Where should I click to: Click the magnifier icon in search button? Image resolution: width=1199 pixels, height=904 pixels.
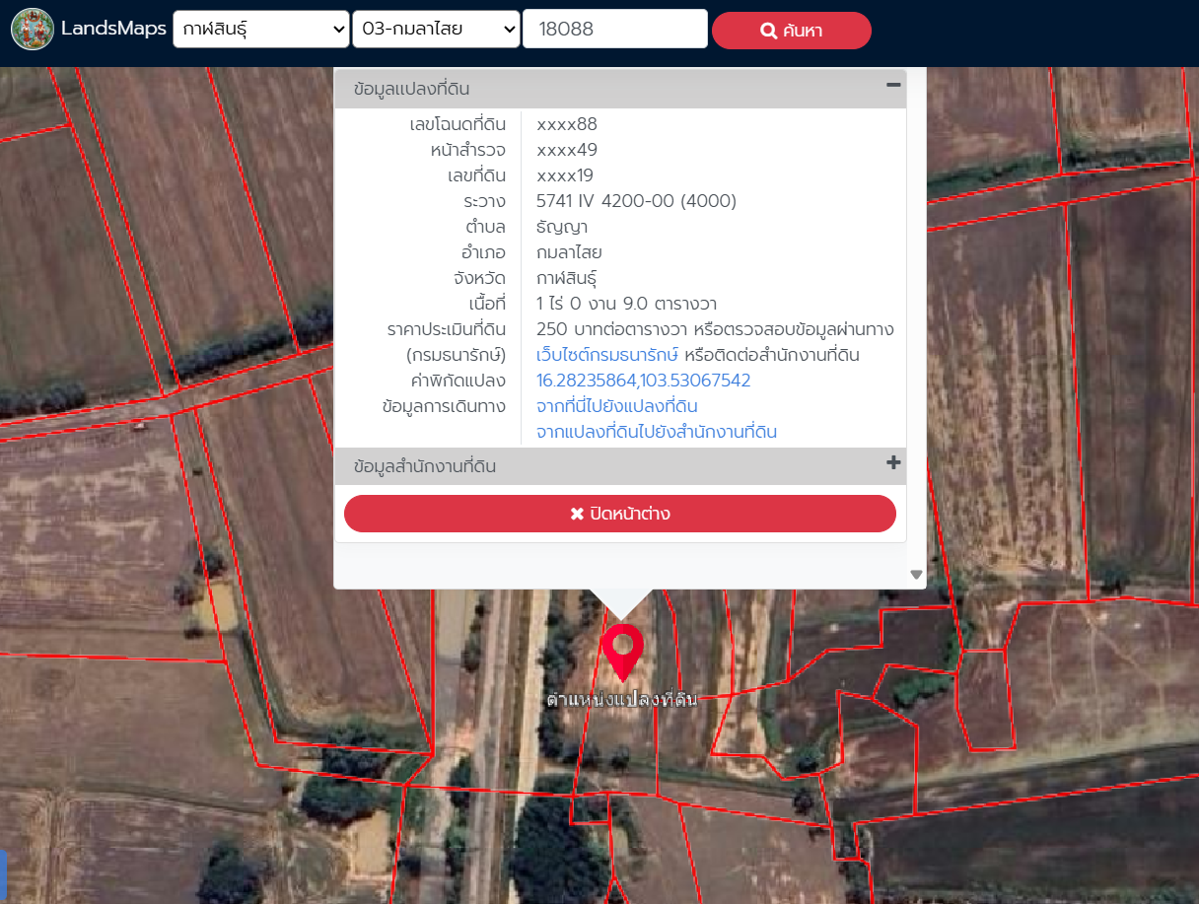769,31
